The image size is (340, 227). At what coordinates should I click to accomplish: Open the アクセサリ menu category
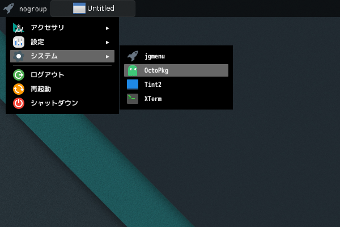point(62,28)
